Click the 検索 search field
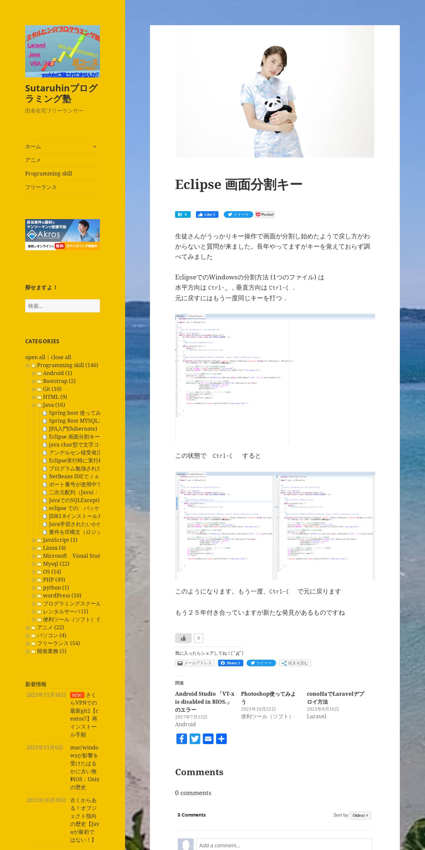 63,306
